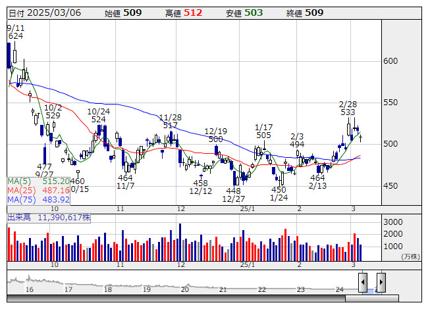
Task: Click the volume label 11,390,617株
Action: coord(64,218)
